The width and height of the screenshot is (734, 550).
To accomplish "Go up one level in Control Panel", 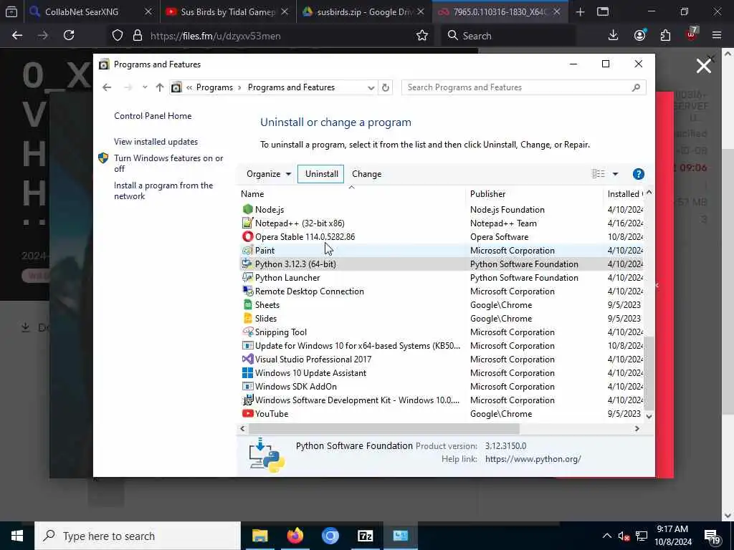I will 160,87.
